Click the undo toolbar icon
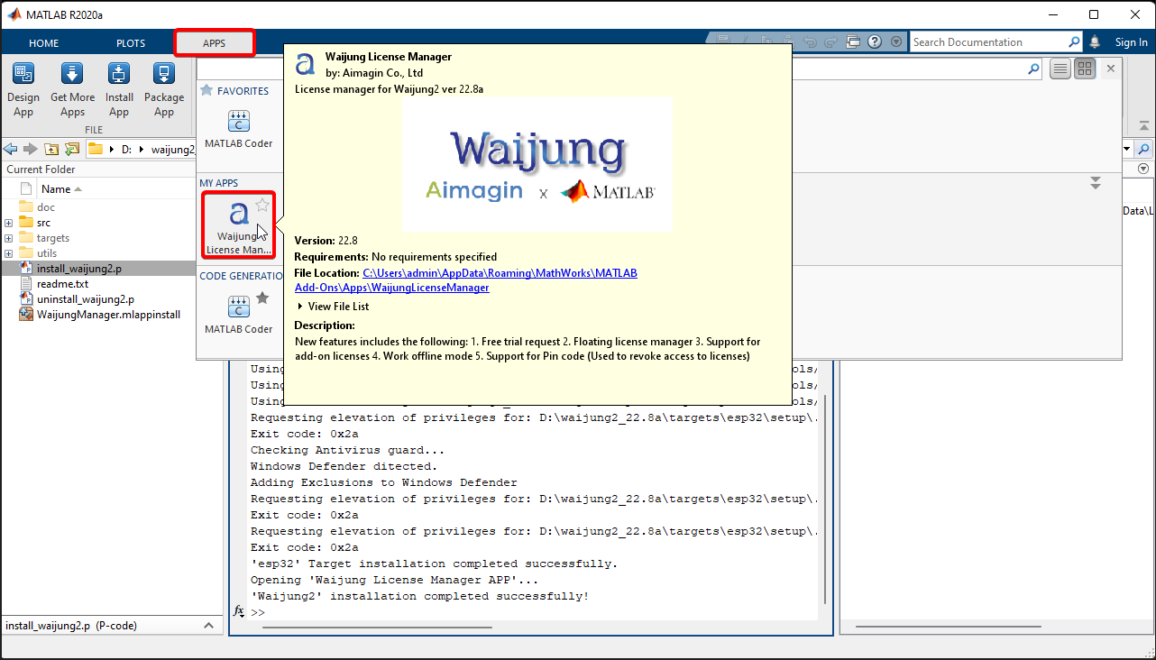Viewport: 1156px width, 660px height. click(810, 41)
